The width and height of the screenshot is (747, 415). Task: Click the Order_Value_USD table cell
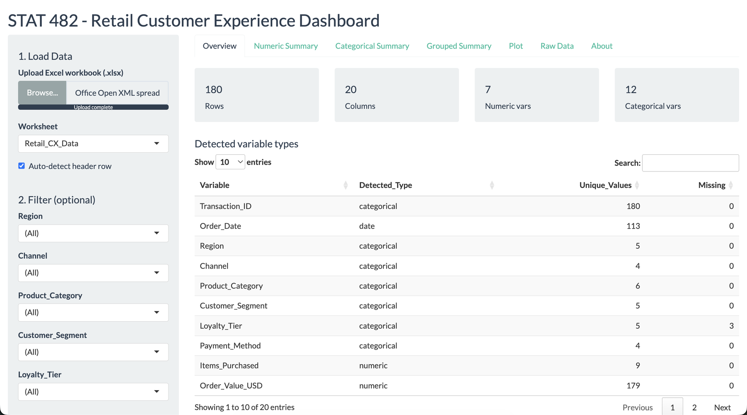click(274, 386)
